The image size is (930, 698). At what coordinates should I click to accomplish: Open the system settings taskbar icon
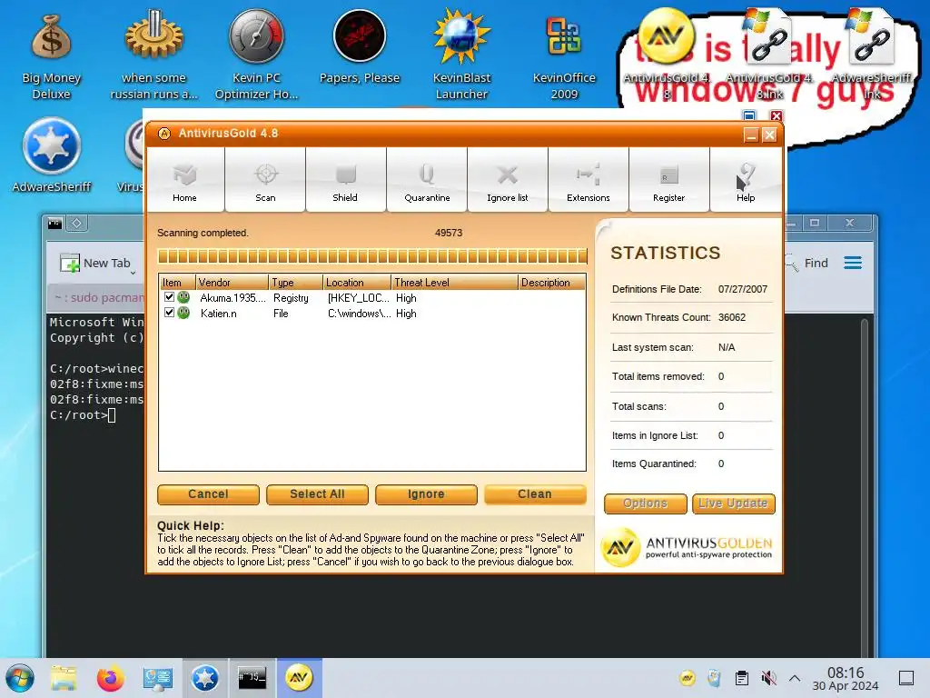tap(158, 678)
